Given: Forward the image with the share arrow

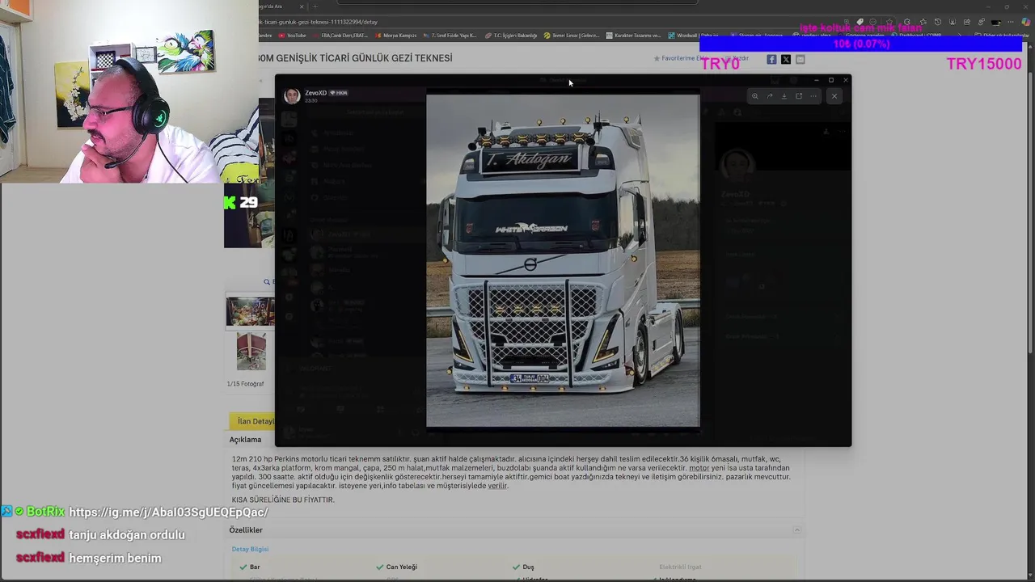Looking at the screenshot, I should pos(770,96).
